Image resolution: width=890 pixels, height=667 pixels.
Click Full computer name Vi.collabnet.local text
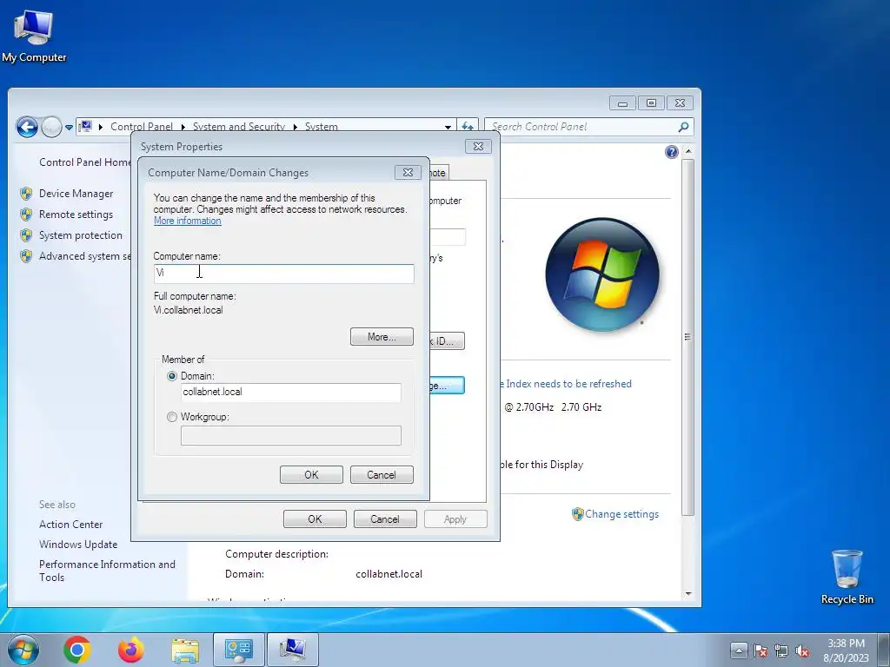[x=188, y=310]
